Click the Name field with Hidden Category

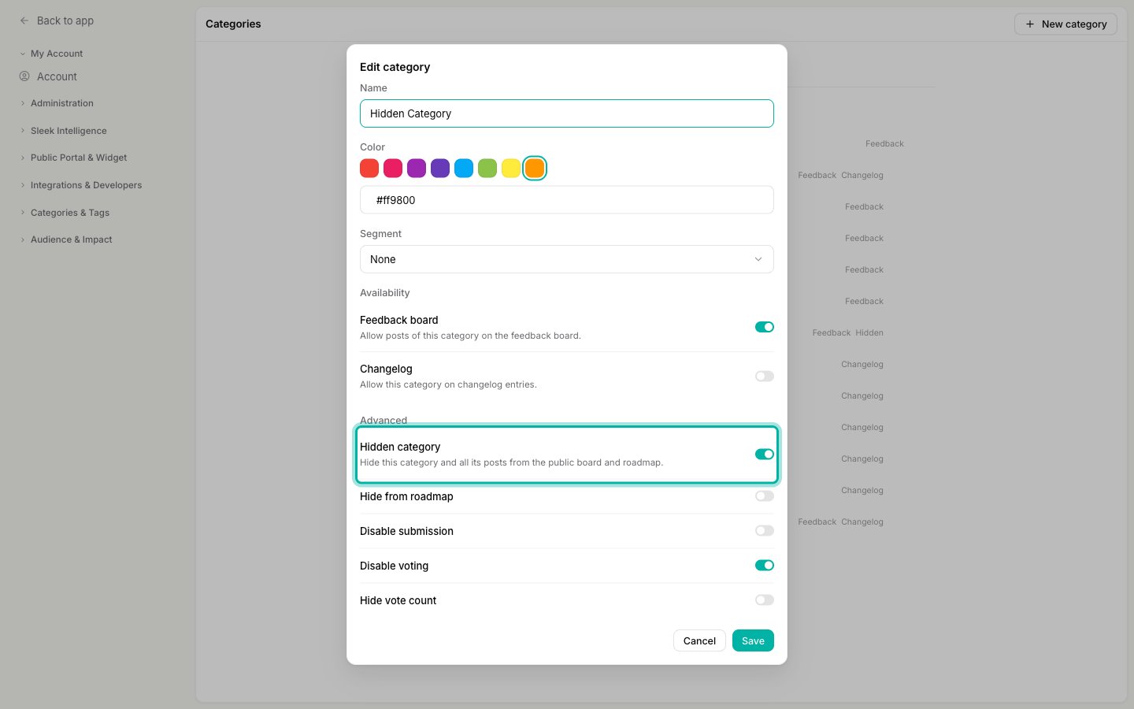pyautogui.click(x=567, y=113)
